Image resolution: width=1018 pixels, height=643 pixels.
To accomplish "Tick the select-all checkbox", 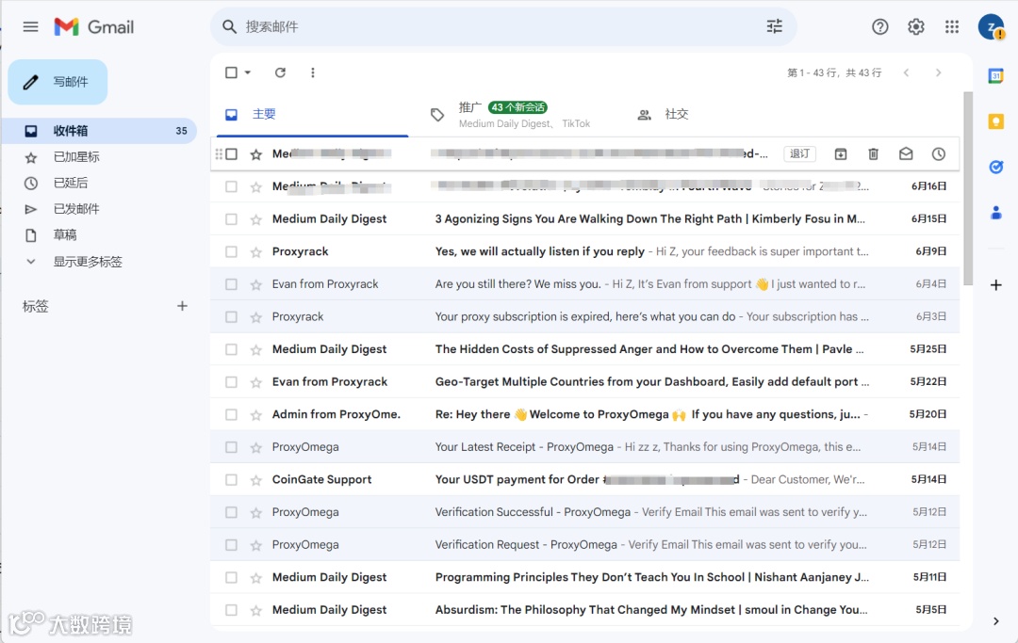I will (231, 72).
